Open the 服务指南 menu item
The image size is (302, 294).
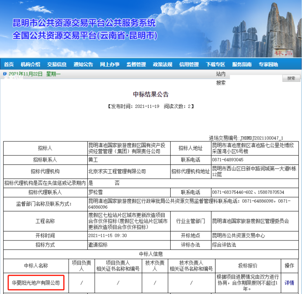[x=242, y=64]
